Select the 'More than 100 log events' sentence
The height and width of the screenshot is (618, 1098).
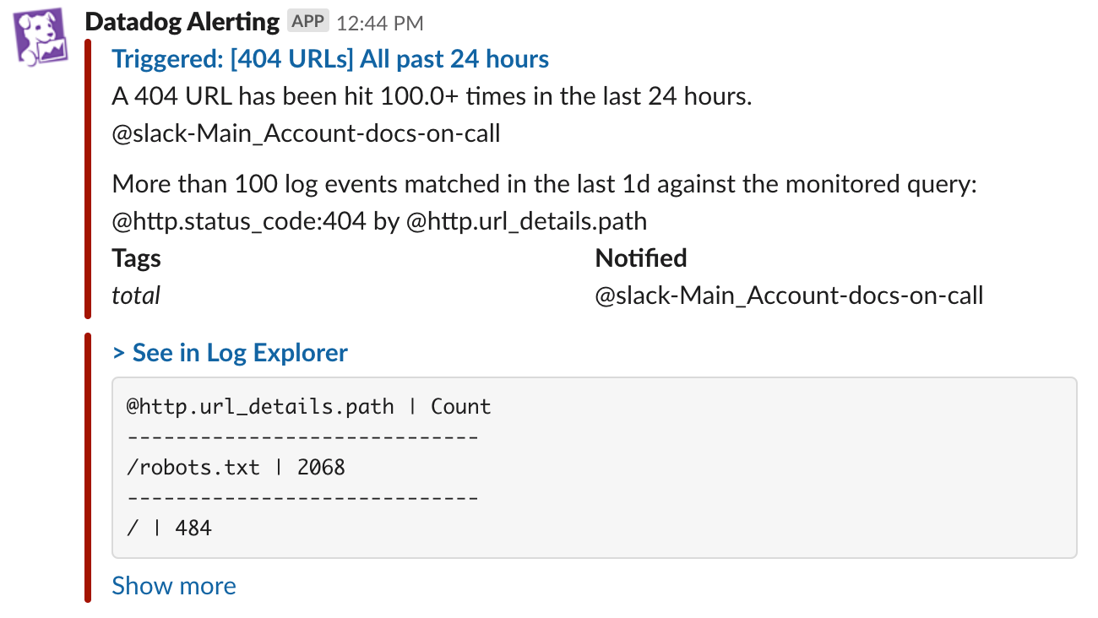tap(544, 184)
